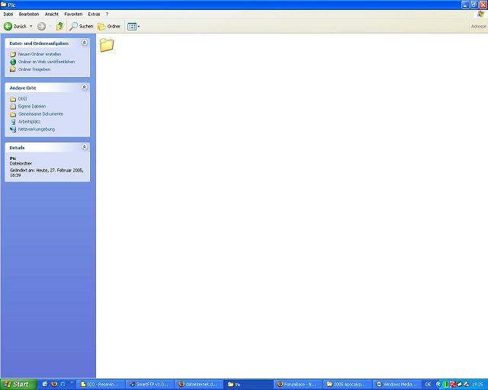Launch Firefox from the quick launch bar

click(54, 385)
